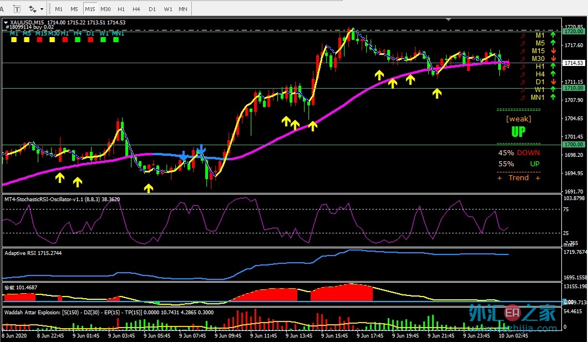Click the MT4-StochasticRSI-Oscillator indicator label
The width and height of the screenshot is (588, 342).
[62, 200]
